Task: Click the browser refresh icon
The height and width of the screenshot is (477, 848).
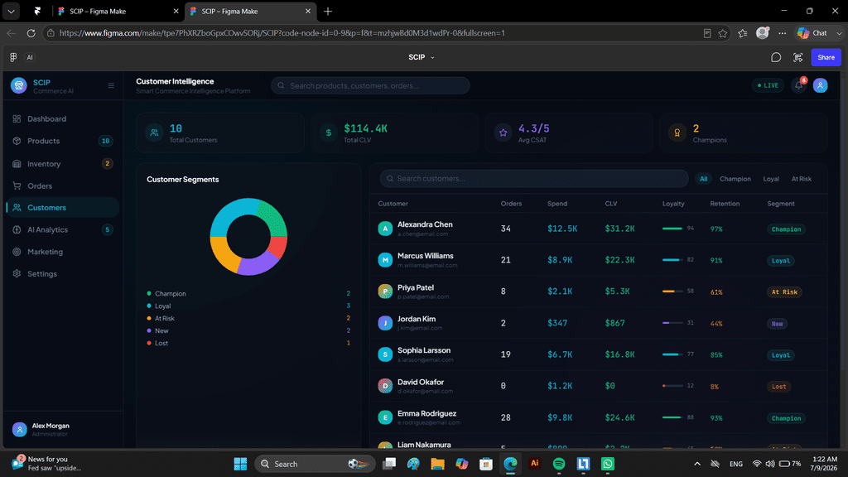Action: (x=31, y=33)
